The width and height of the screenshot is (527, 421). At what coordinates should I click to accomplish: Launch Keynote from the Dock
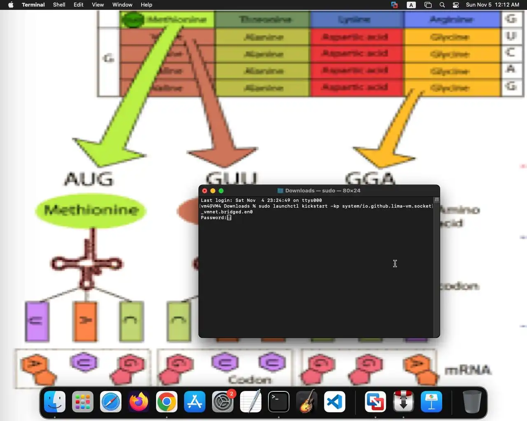pyautogui.click(x=431, y=402)
